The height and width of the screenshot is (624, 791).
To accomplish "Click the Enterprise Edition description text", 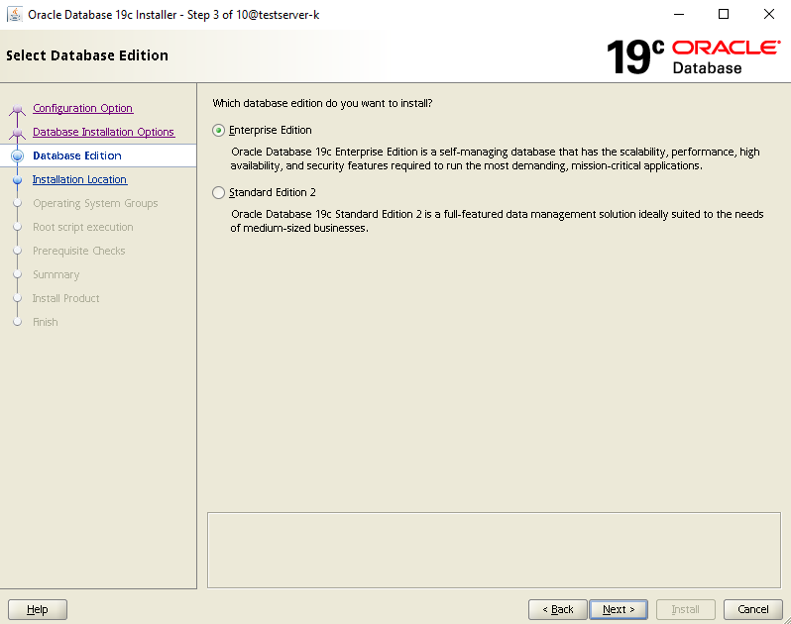I will [495, 158].
